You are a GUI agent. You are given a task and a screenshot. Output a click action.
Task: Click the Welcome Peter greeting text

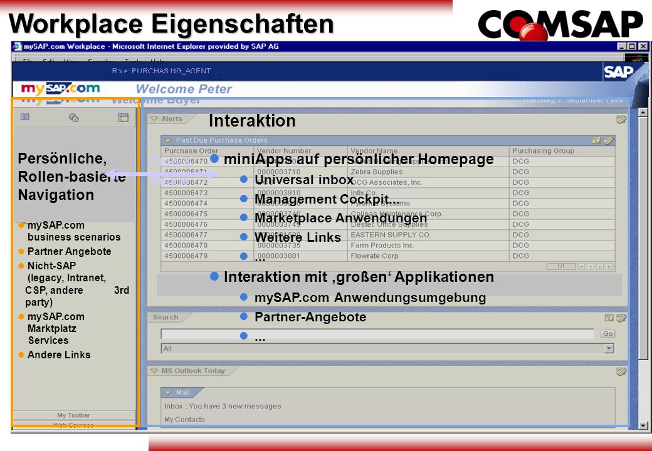point(184,89)
